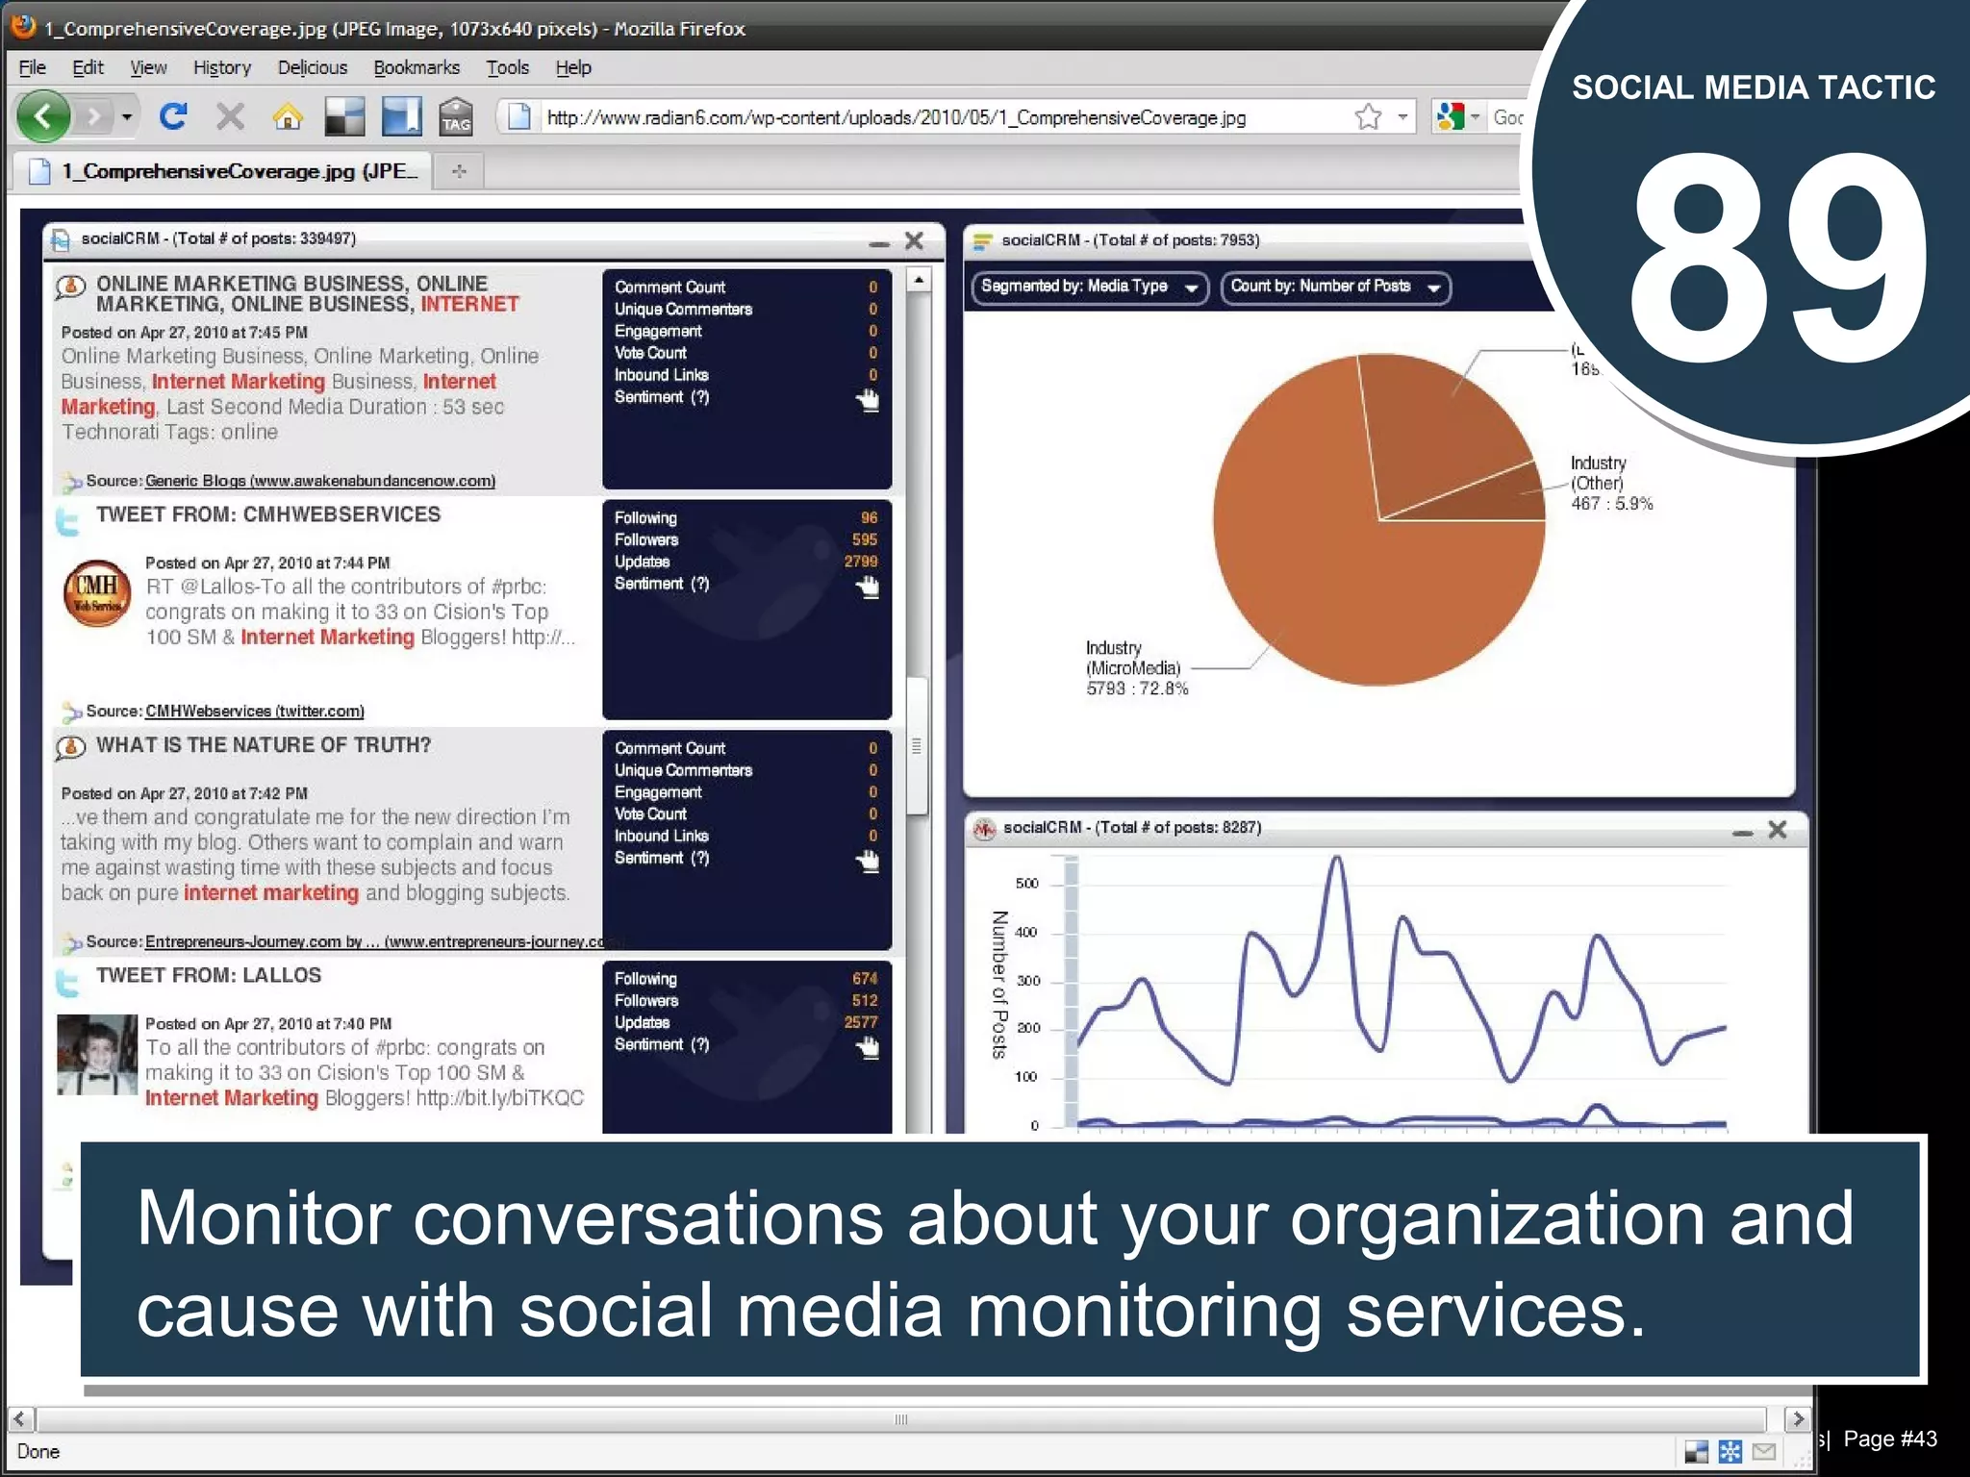Viewport: 1970px width, 1477px height.
Task: Click the green Back navigation button
Action: click(x=43, y=117)
